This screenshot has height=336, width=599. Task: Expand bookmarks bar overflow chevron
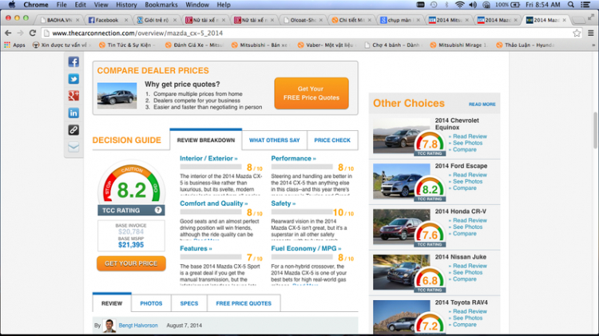(x=593, y=45)
